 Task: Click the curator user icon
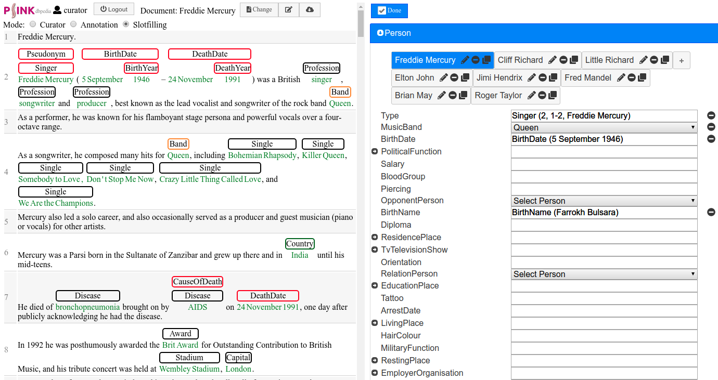(57, 10)
